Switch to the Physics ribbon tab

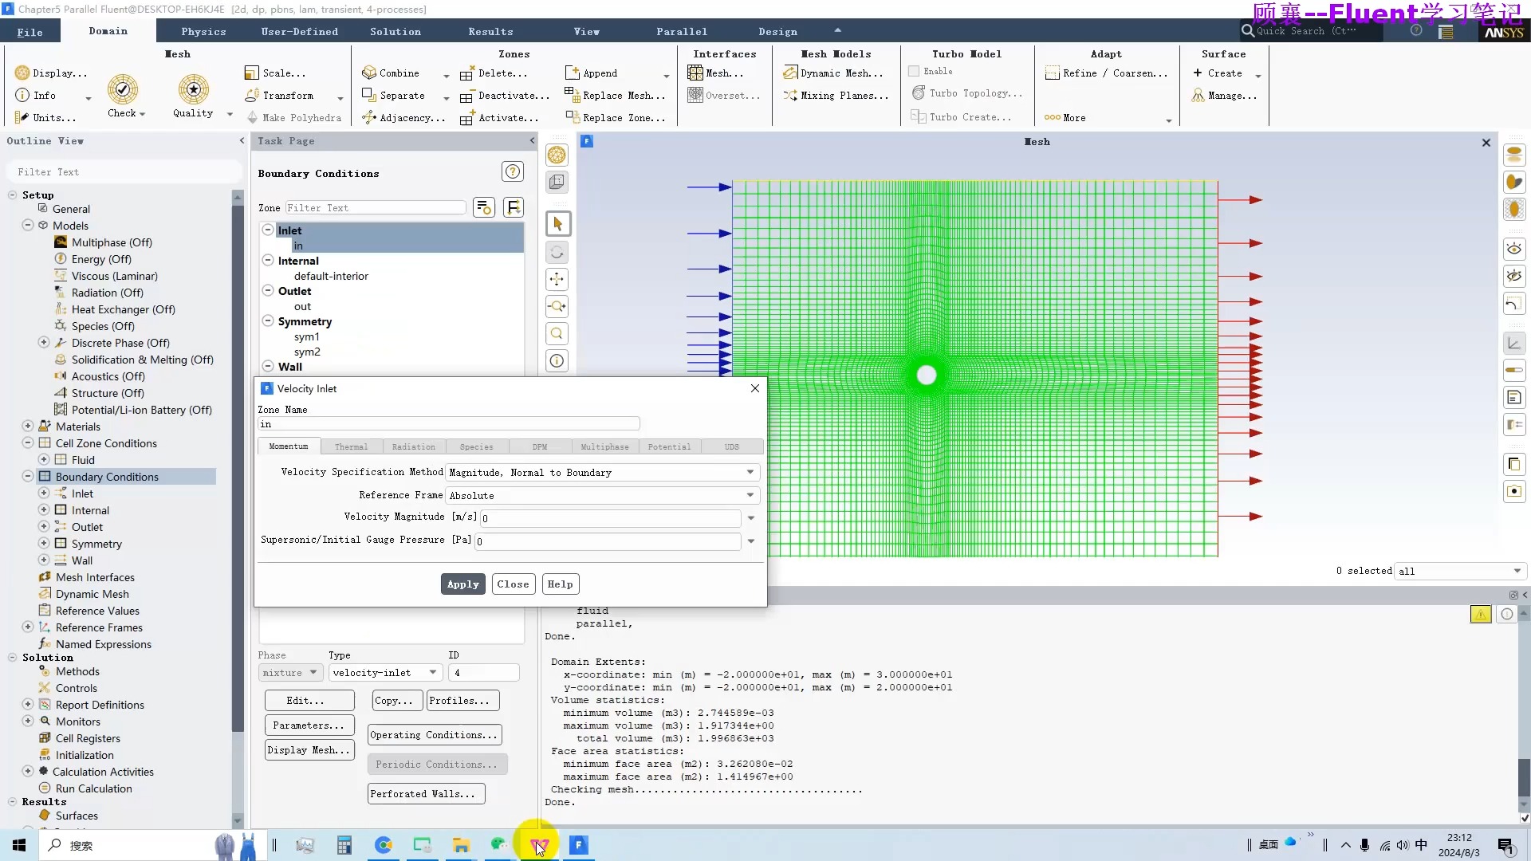point(203,31)
